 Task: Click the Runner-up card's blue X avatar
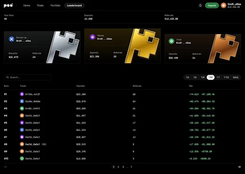click(x=11, y=39)
